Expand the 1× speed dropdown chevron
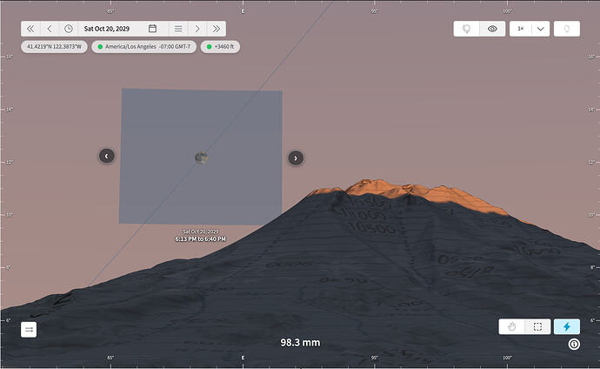The height and width of the screenshot is (369, 600). (x=540, y=29)
